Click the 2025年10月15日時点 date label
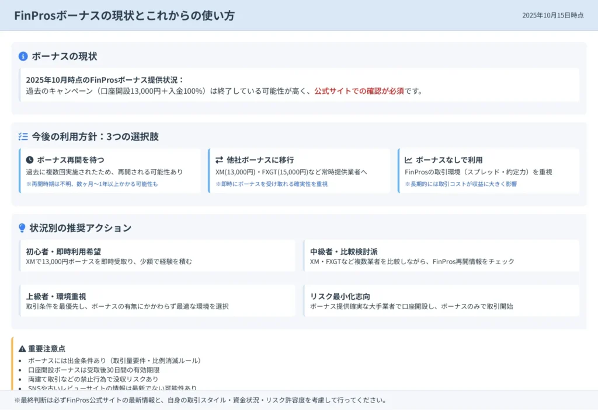Image resolution: width=598 pixels, height=410 pixels. click(x=552, y=15)
